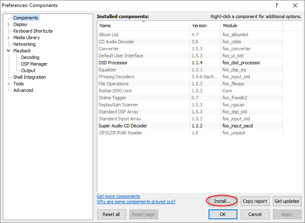The height and width of the screenshot is (223, 305).
Task: Expand the Tools tree node
Action: [x=8, y=84]
